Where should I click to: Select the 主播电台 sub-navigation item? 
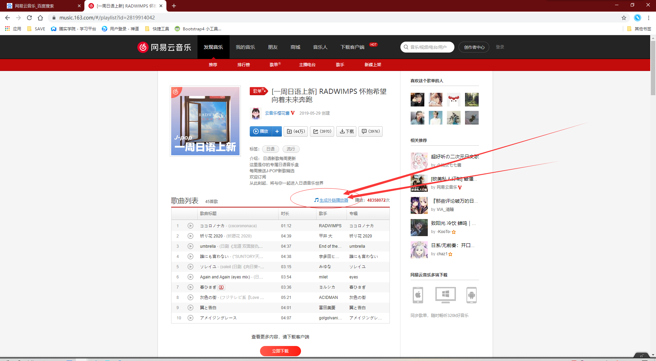tap(307, 65)
